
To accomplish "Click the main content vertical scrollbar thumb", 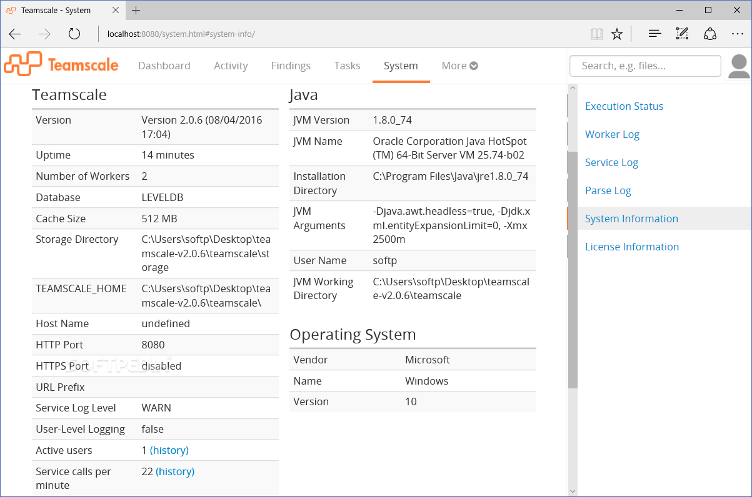I will click(573, 269).
